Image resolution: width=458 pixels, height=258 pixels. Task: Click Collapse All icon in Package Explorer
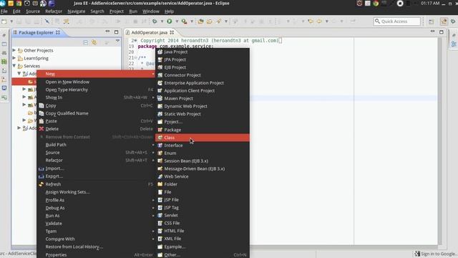[x=86, y=43]
